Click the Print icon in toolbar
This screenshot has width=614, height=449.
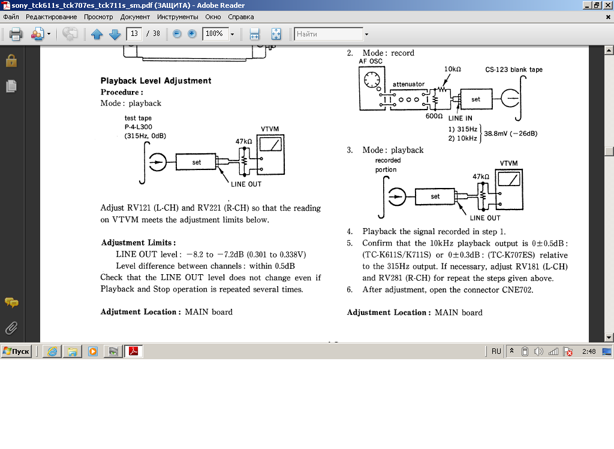pyautogui.click(x=16, y=34)
